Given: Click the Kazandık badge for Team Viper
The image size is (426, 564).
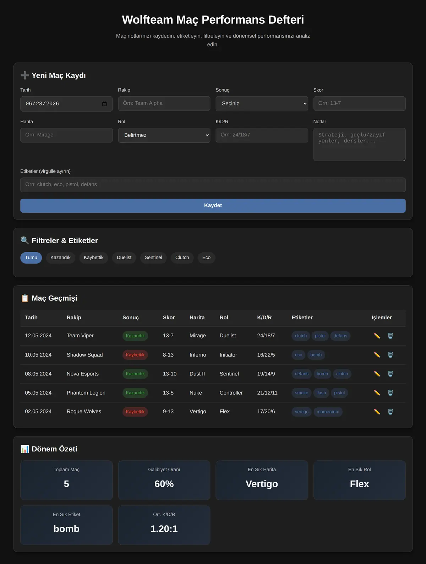Looking at the screenshot, I should [x=135, y=336].
